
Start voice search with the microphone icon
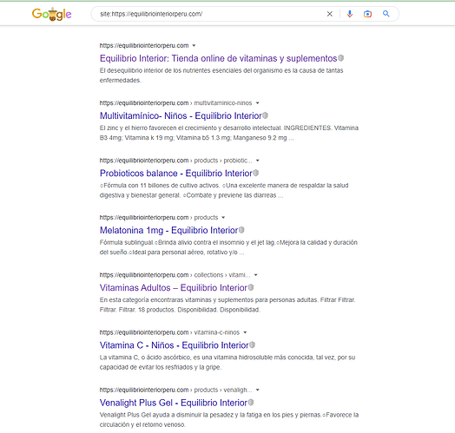pos(350,14)
